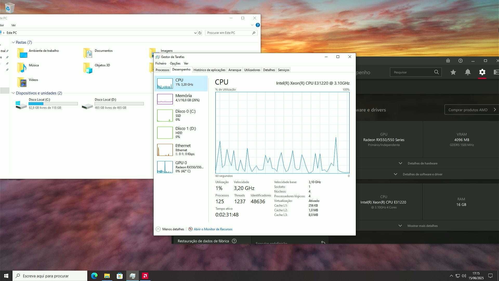Switch to the Processos tab
Image resolution: width=499 pixels, height=281 pixels.
point(162,70)
